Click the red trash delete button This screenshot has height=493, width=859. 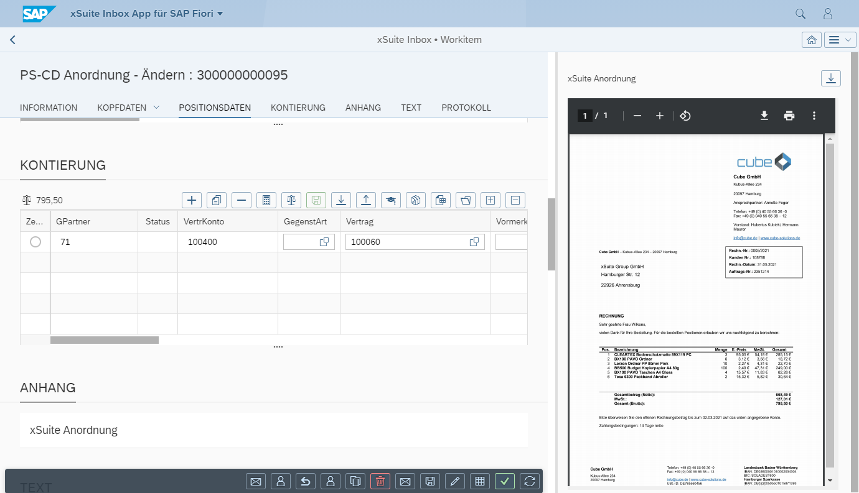point(380,481)
